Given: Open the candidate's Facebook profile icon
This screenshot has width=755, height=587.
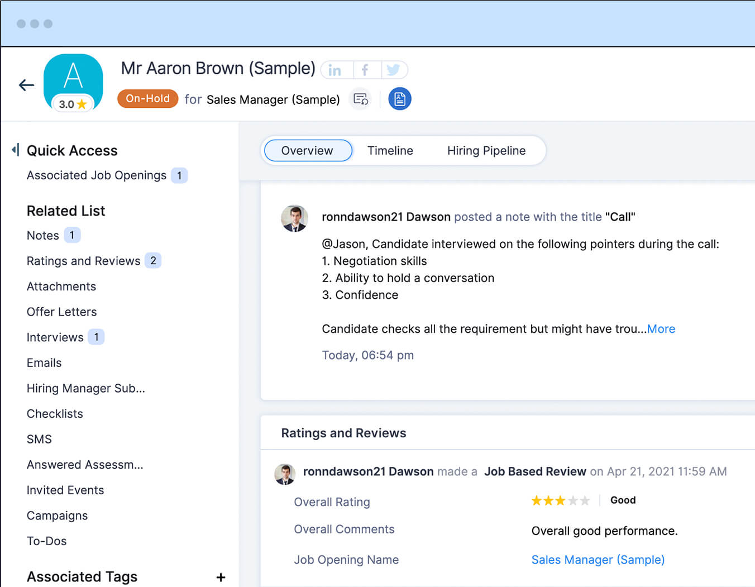Looking at the screenshot, I should point(365,70).
